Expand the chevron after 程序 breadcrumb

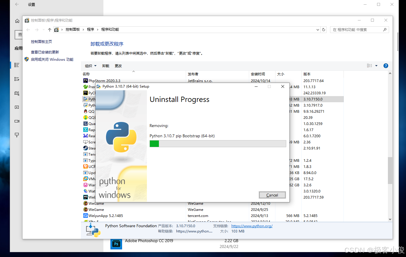98,29
